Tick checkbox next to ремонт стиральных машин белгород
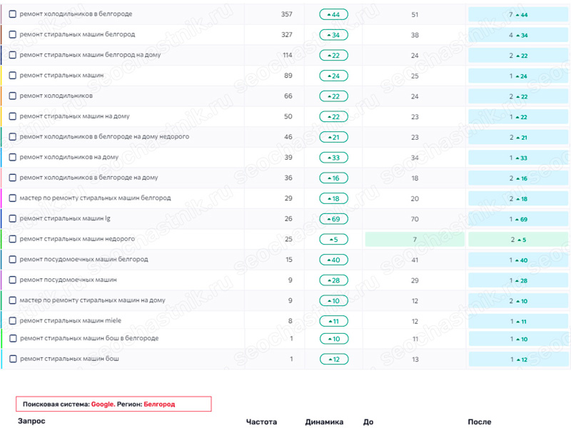 13,34
